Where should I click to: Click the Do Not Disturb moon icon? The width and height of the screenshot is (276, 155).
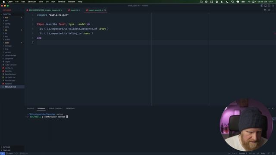pos(227,2)
